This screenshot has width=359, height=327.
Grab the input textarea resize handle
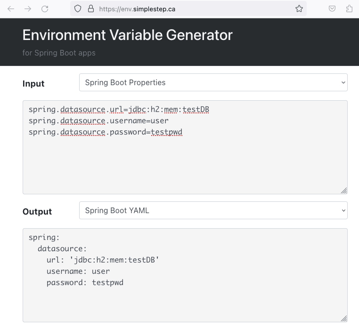point(343,191)
